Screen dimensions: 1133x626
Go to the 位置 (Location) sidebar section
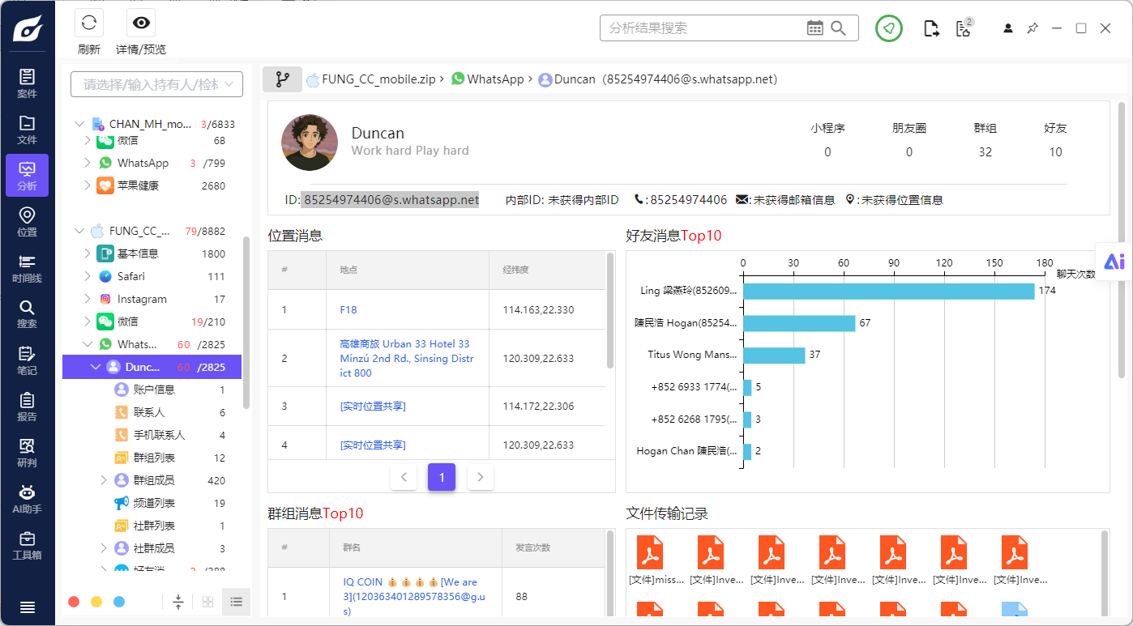coord(27,222)
